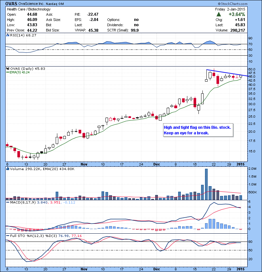Screen dimensions: 262x272
Task: Click the green up-triangle price change icon
Action: pyautogui.click(x=219, y=14)
